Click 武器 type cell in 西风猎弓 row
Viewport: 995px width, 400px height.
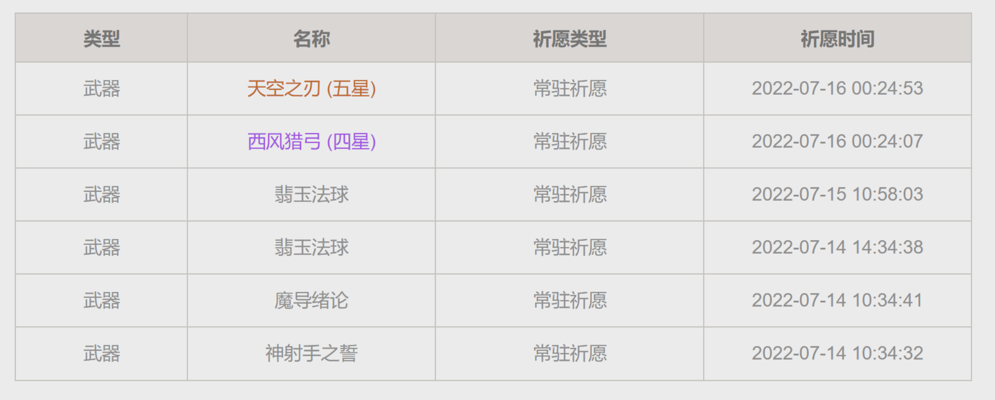[x=102, y=141]
